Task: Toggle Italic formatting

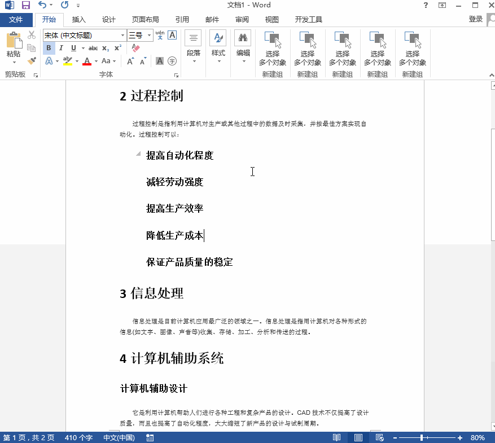Action: [61, 48]
